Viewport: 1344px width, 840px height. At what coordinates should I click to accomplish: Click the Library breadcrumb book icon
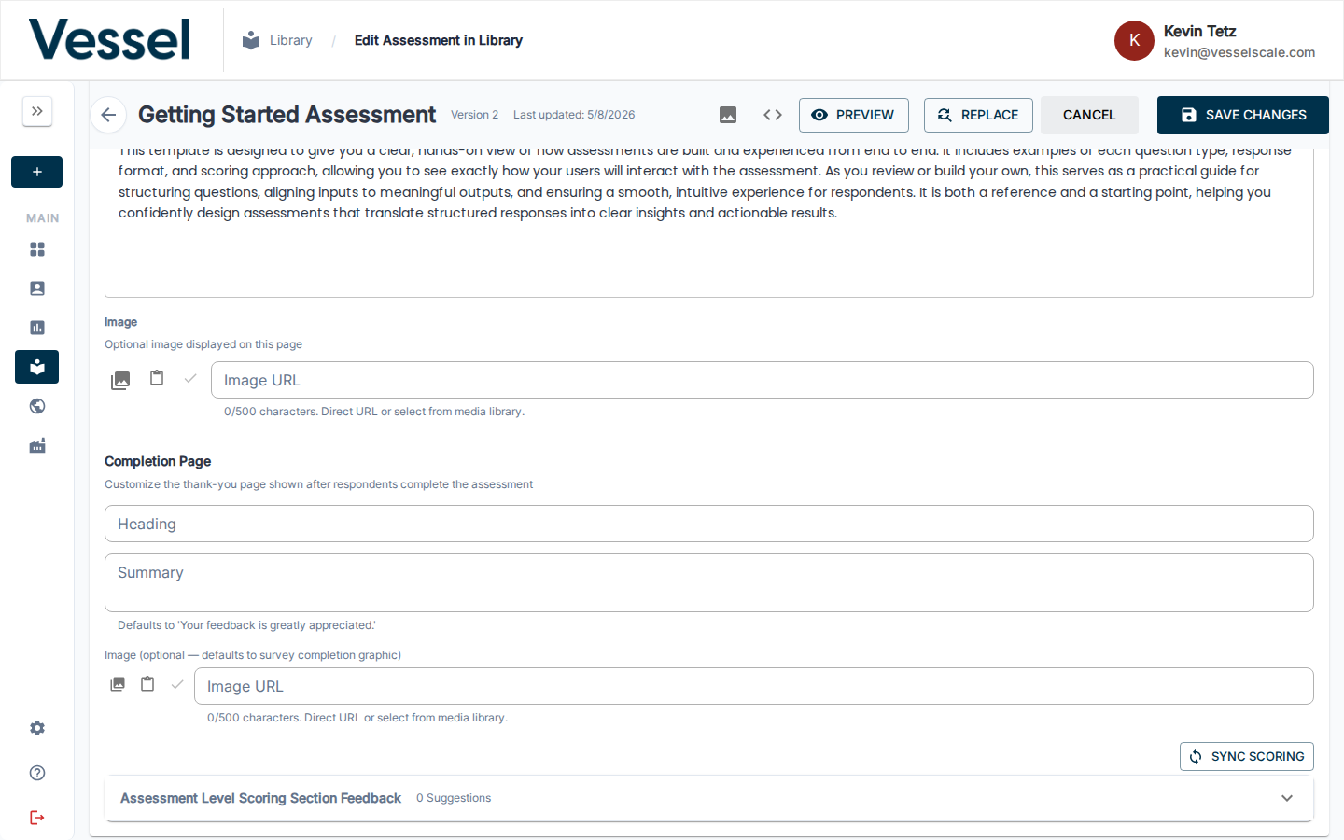(x=251, y=40)
